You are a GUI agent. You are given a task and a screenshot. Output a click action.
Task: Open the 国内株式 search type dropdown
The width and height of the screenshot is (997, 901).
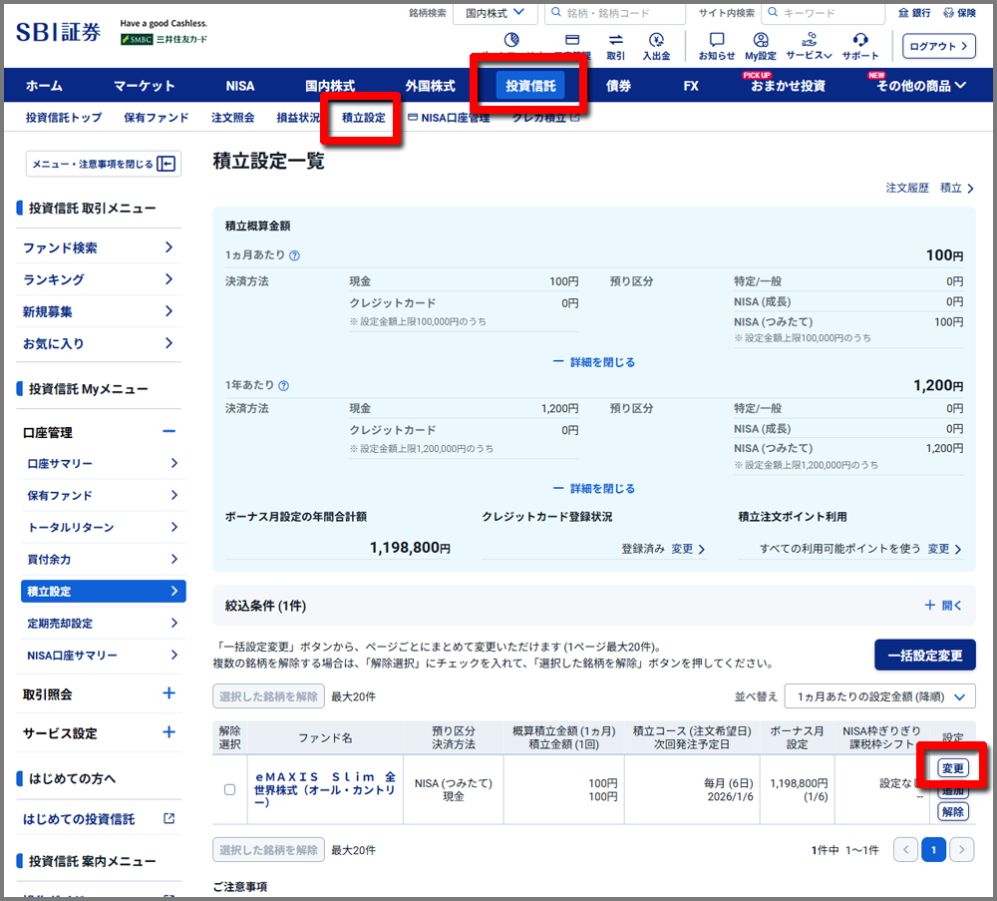click(495, 13)
